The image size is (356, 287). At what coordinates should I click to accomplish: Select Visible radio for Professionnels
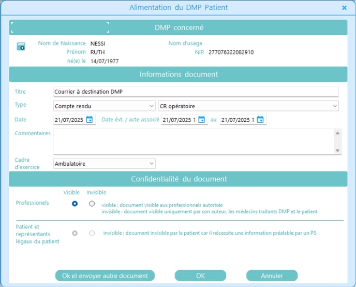(75, 204)
